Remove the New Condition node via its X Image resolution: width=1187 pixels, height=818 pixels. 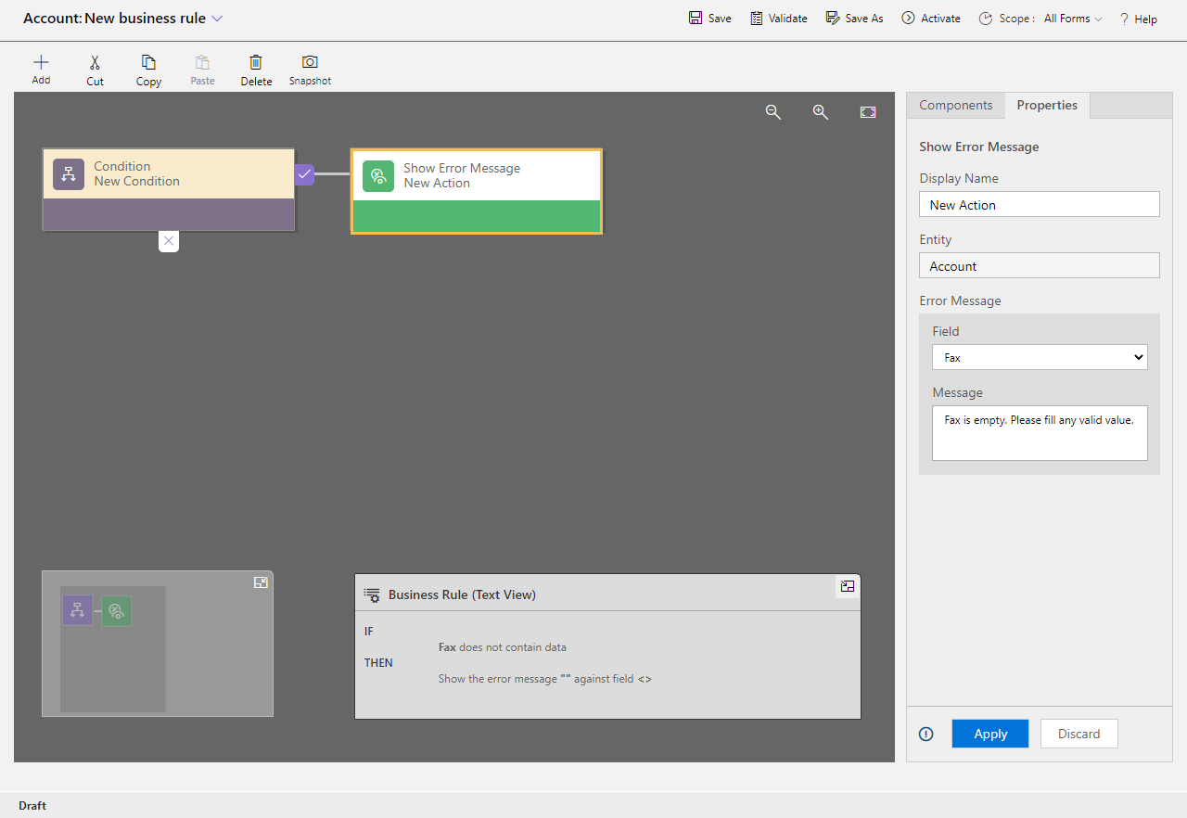click(x=169, y=240)
